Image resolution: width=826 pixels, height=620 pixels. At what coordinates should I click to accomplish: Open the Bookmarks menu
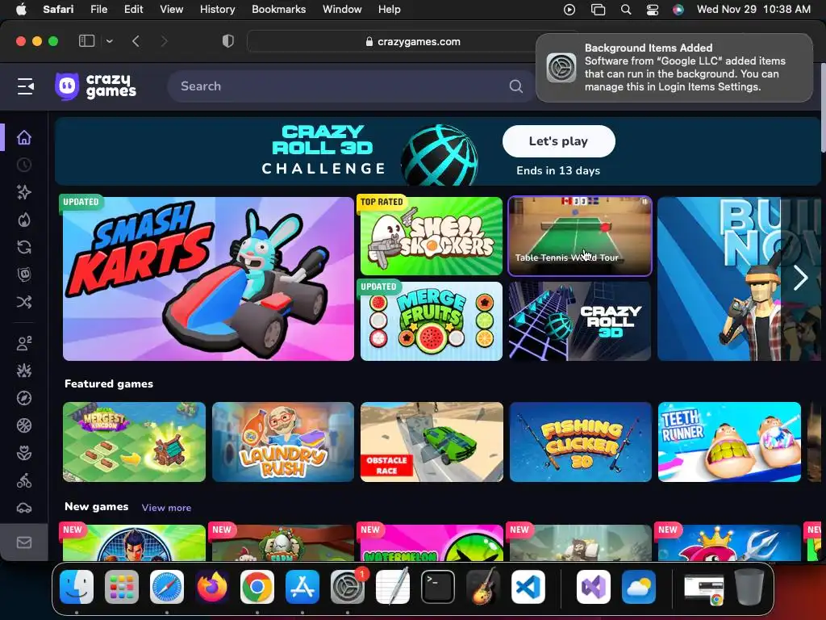tap(278, 10)
